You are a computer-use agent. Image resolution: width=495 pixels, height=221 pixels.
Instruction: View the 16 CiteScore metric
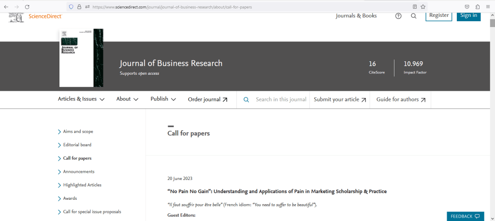377,68
